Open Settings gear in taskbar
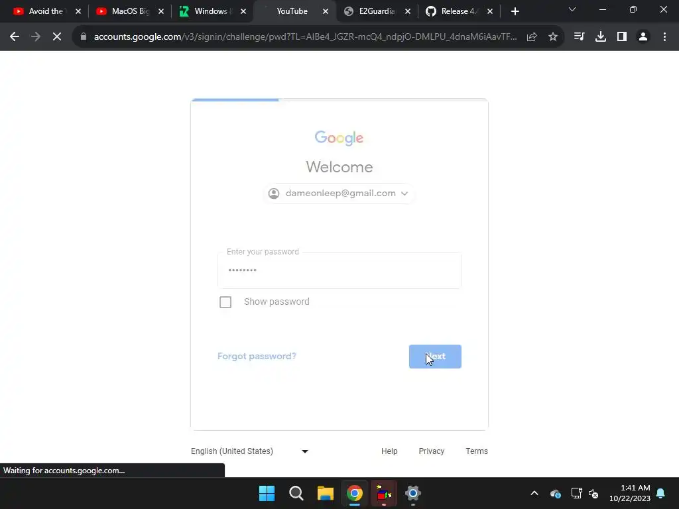This screenshot has width=679, height=509. [x=413, y=493]
